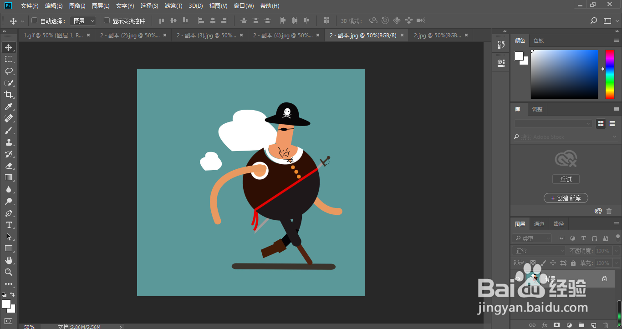This screenshot has height=329, width=622.
Task: Select the Blur tool
Action: [x=9, y=189]
